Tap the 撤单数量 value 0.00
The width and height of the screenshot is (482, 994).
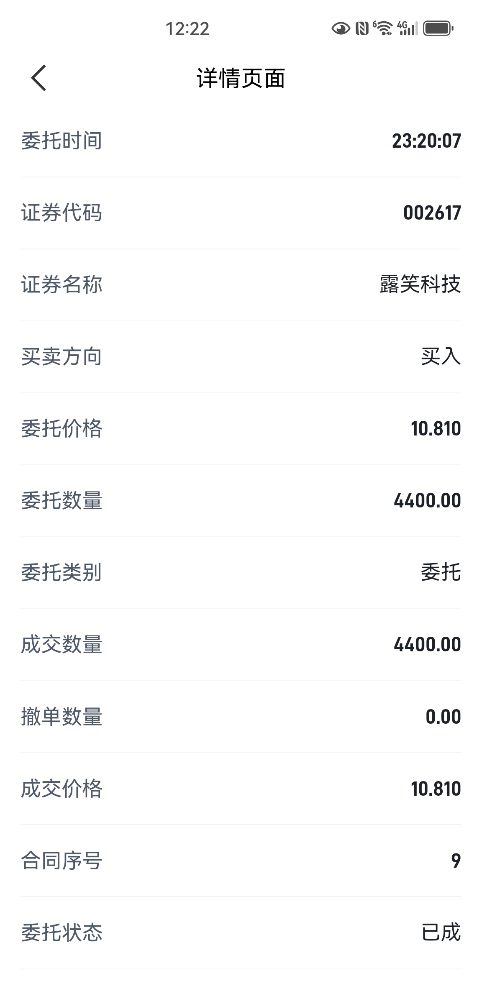443,717
